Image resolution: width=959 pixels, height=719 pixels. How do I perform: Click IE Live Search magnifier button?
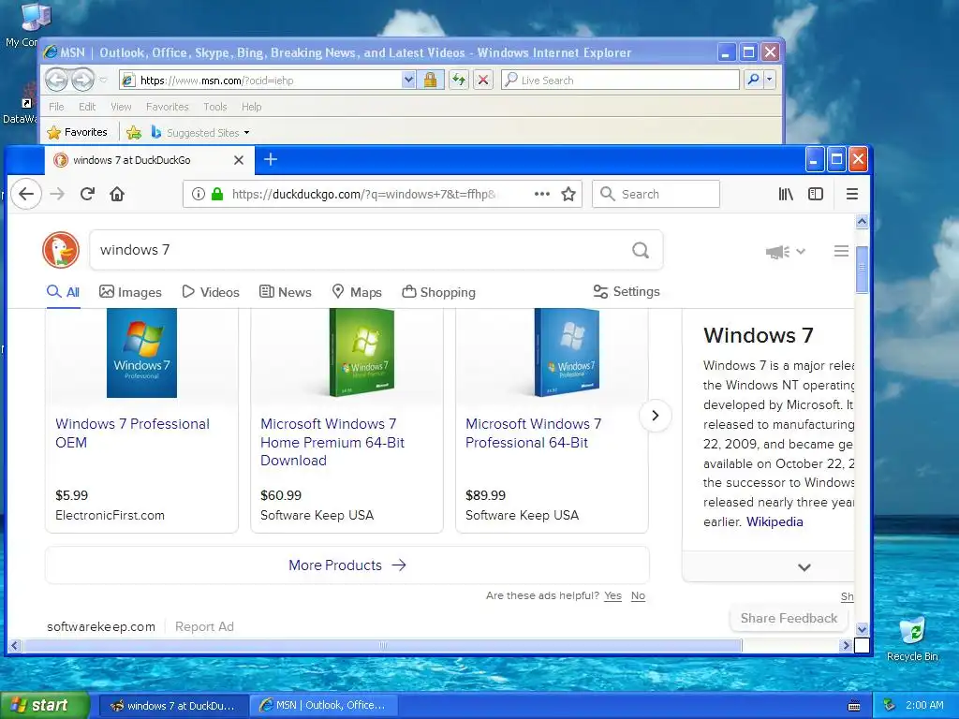click(x=754, y=80)
